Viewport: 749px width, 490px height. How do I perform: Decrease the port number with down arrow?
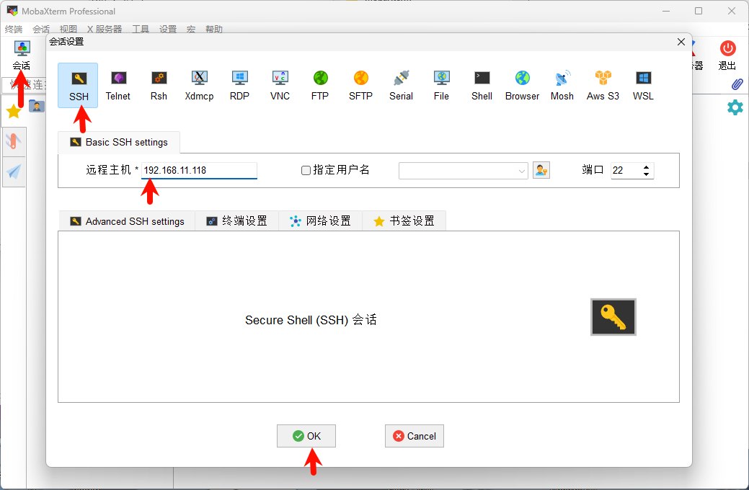coord(647,174)
